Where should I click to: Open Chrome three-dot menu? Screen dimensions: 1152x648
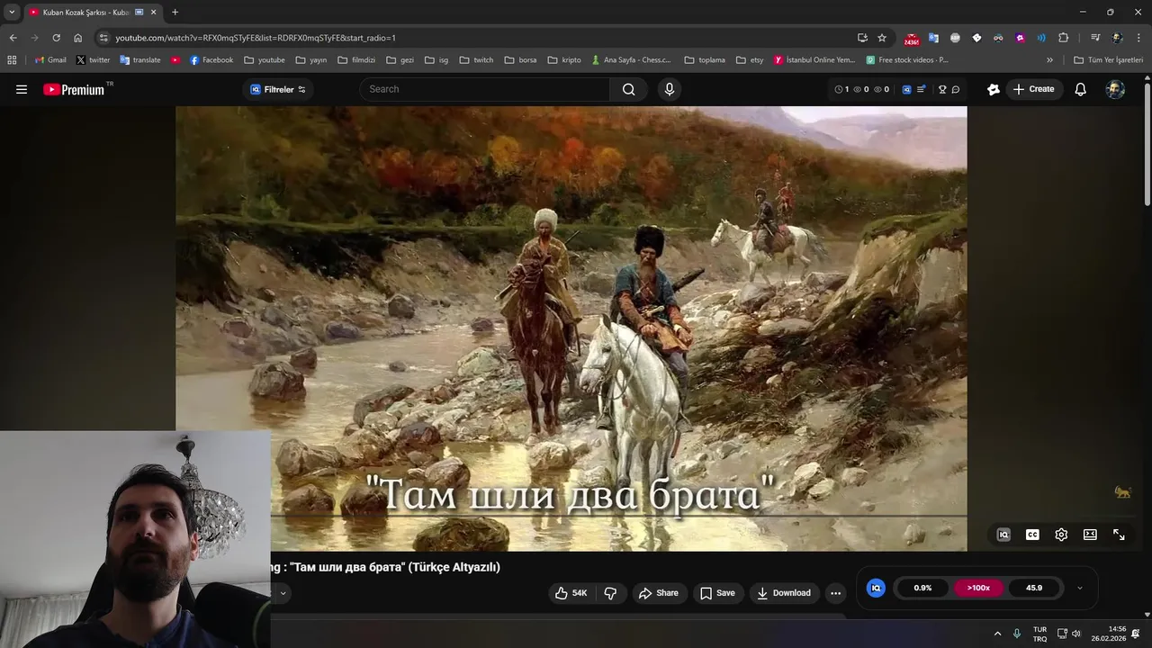[x=1139, y=38]
